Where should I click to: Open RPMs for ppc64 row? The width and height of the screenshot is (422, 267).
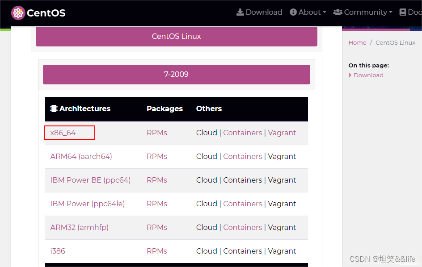click(157, 180)
